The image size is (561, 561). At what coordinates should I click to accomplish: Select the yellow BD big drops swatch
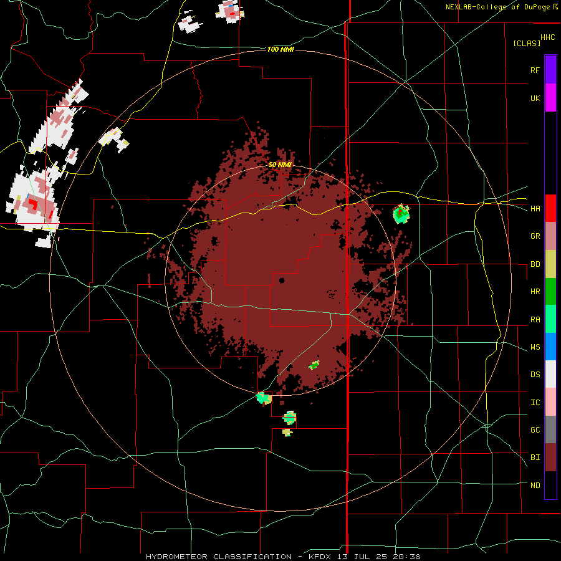coord(550,264)
